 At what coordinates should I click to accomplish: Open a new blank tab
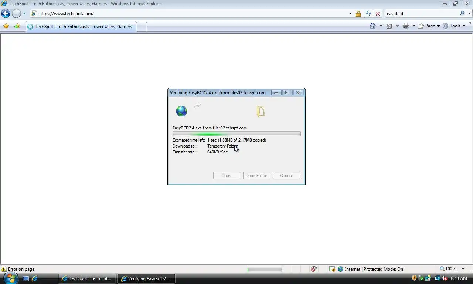pyautogui.click(x=142, y=27)
